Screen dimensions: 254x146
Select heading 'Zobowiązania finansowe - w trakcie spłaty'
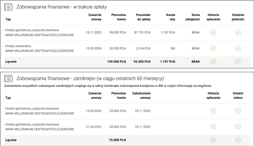pyautogui.click(x=61, y=7)
